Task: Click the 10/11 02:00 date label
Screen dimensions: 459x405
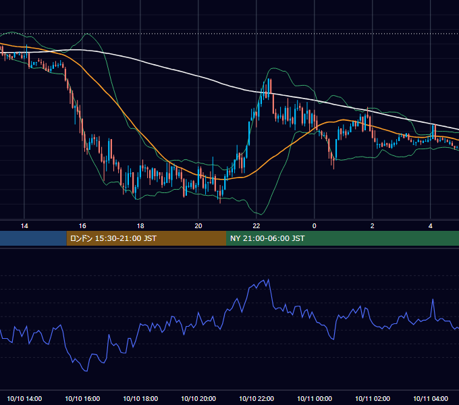Action: 372,398
